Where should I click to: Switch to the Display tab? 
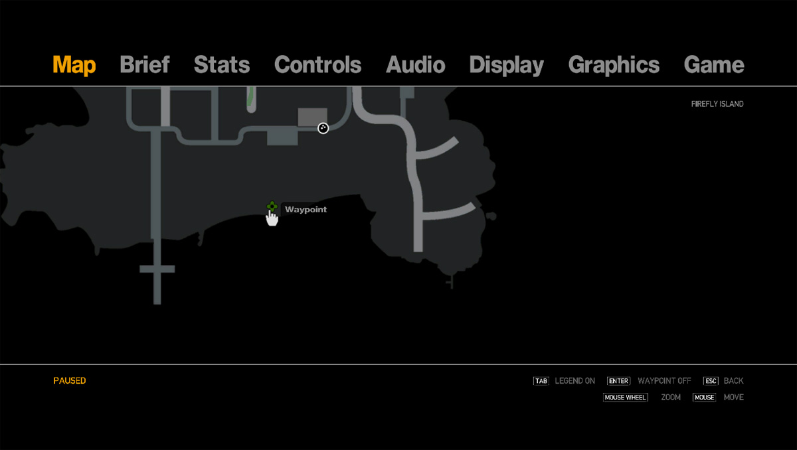(506, 65)
